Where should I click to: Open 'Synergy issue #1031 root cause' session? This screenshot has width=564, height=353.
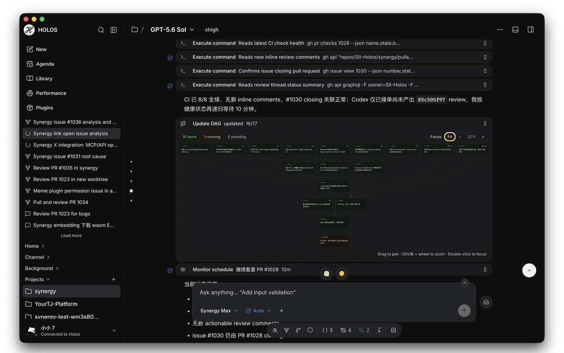(x=71, y=156)
